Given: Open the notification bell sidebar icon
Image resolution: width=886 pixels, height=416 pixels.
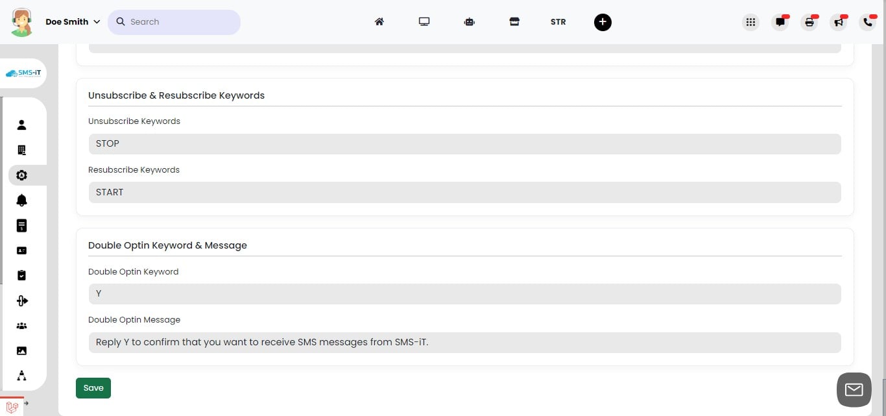Looking at the screenshot, I should pyautogui.click(x=21, y=200).
